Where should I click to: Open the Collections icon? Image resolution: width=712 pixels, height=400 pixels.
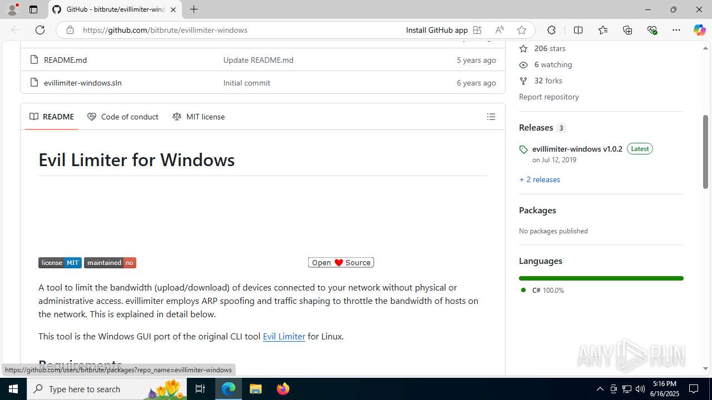pos(627,30)
